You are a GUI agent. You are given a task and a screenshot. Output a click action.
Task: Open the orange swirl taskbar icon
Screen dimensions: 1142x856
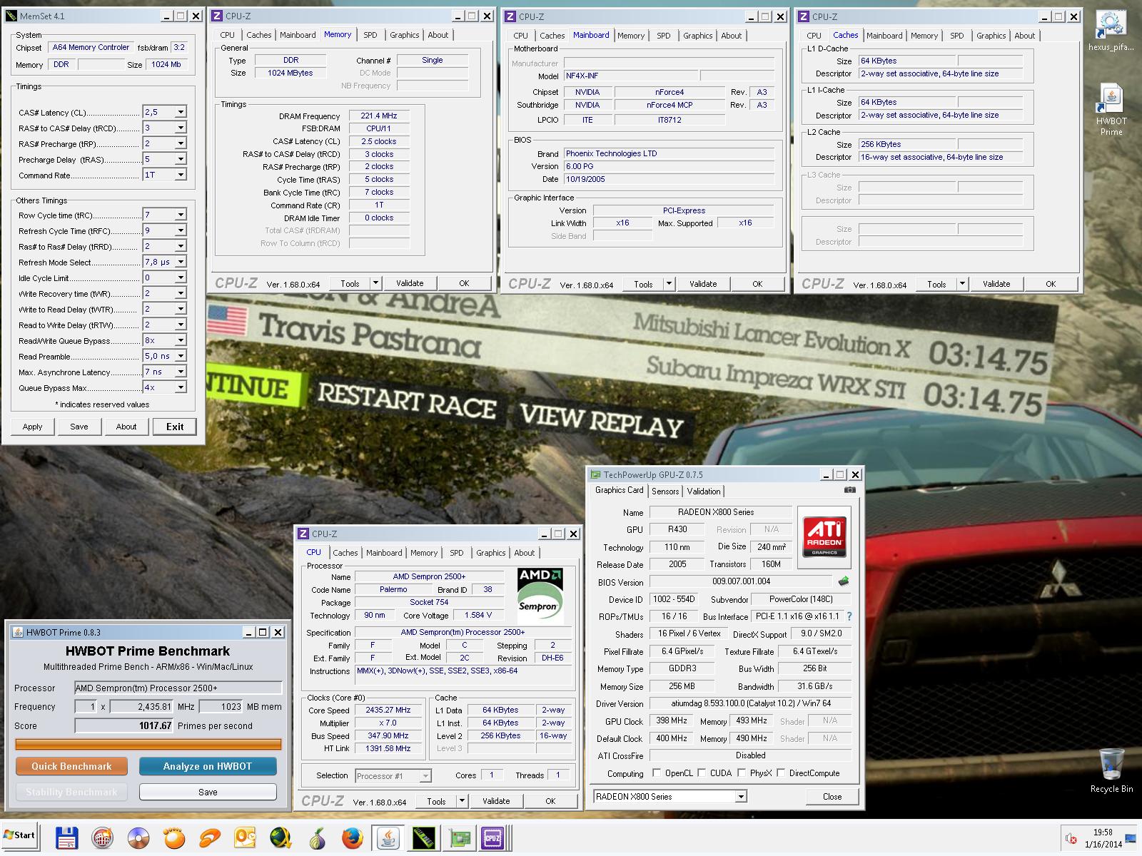(x=209, y=838)
